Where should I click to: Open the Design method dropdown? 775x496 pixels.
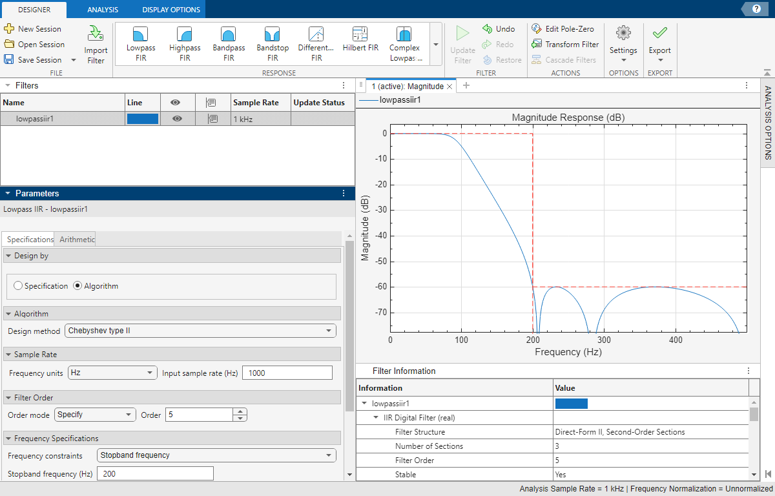point(200,331)
